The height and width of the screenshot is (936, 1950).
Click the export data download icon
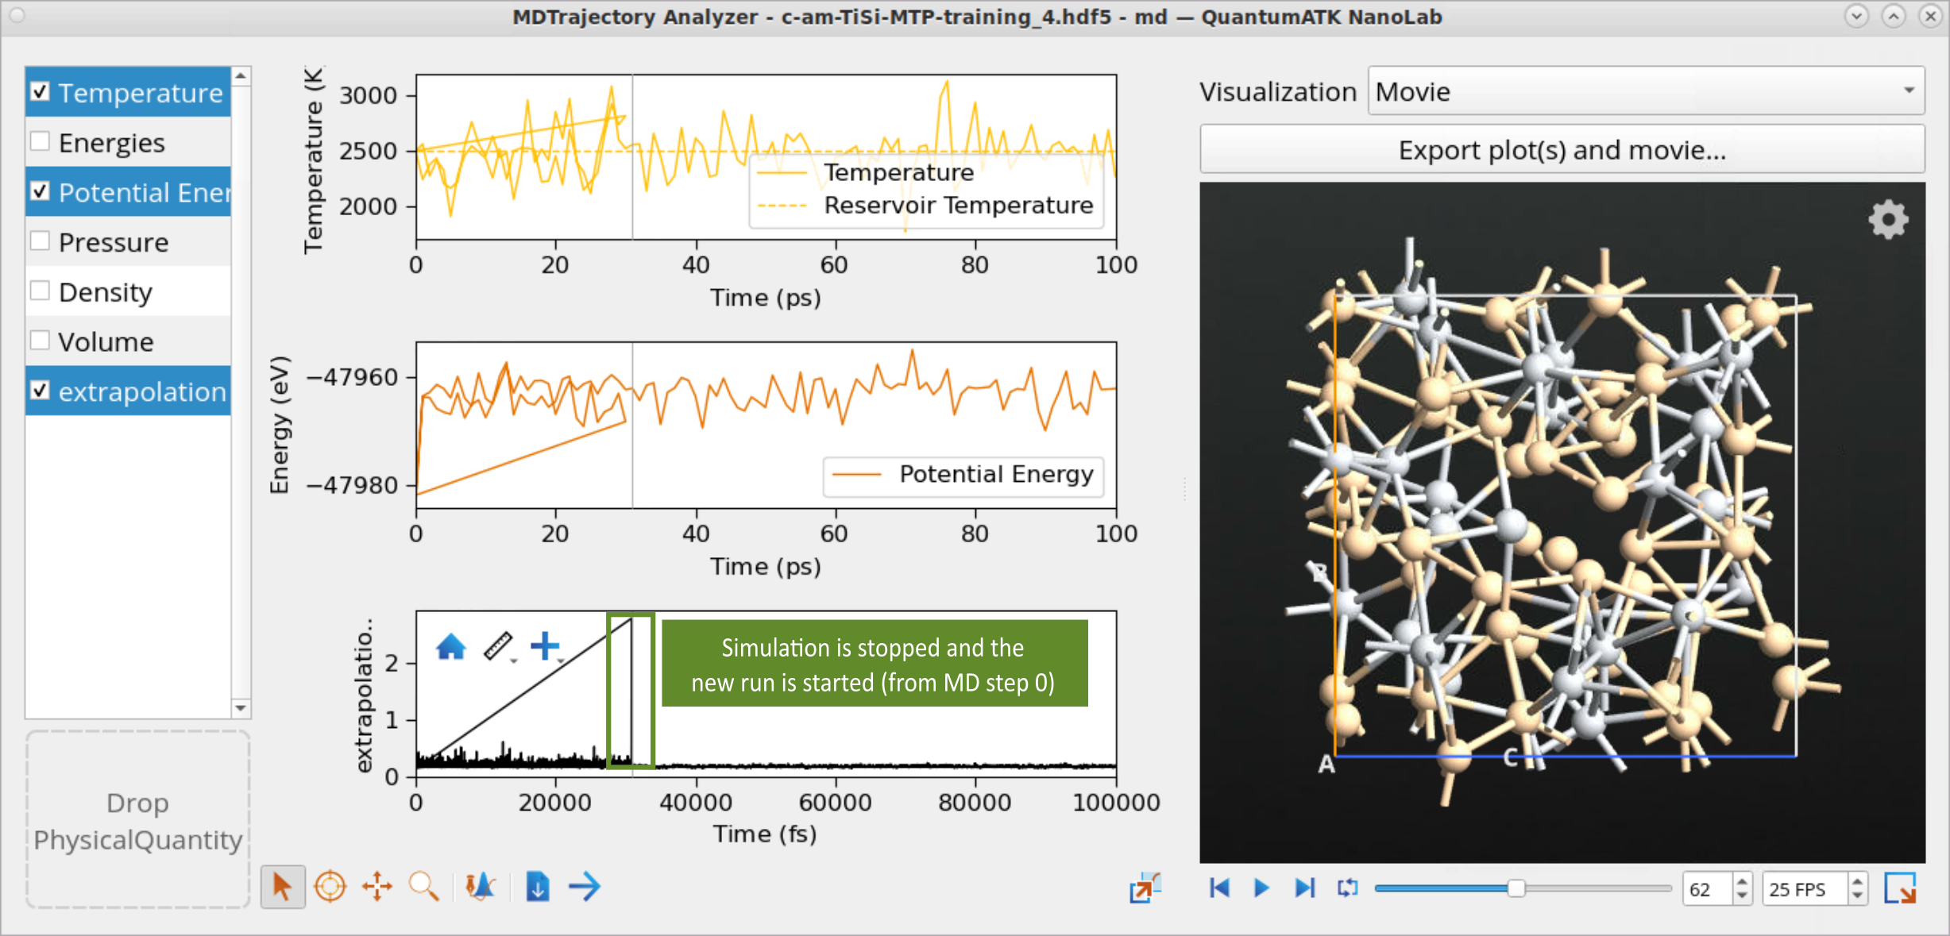point(538,887)
